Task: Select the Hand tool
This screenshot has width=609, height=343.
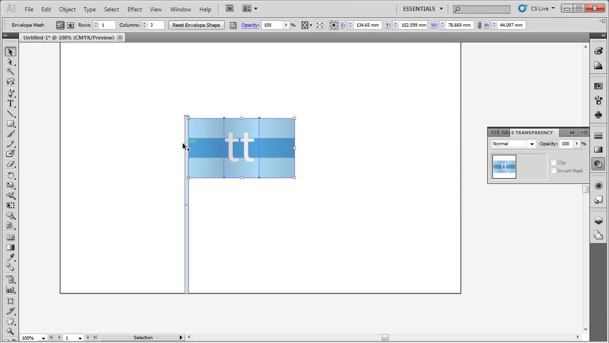Action: tap(10, 322)
